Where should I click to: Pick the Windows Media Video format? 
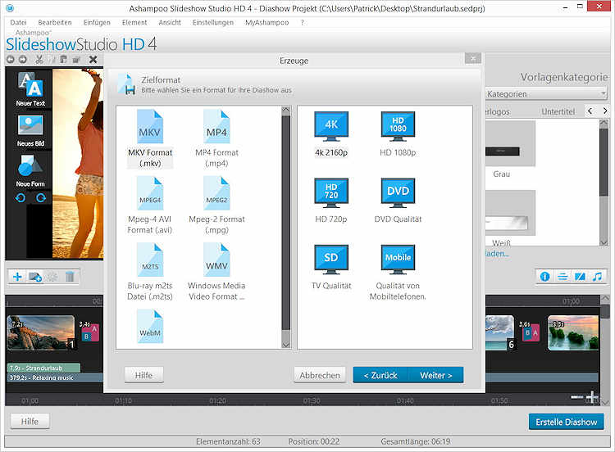tap(216, 260)
